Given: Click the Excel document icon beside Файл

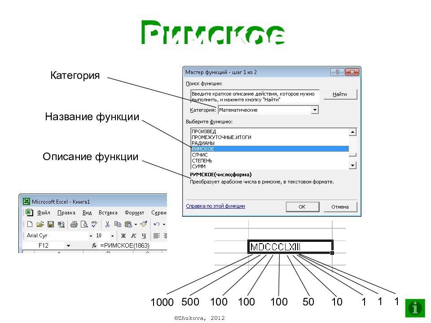Looking at the screenshot, I should point(29,212).
